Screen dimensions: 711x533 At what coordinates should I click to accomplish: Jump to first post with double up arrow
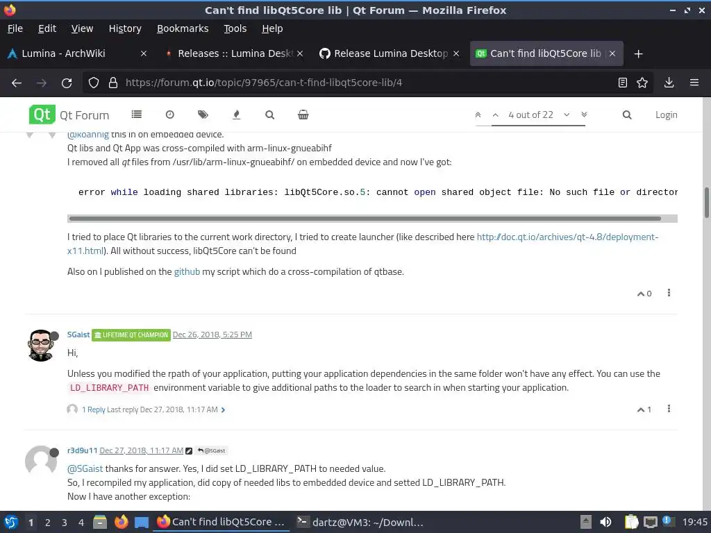[478, 115]
